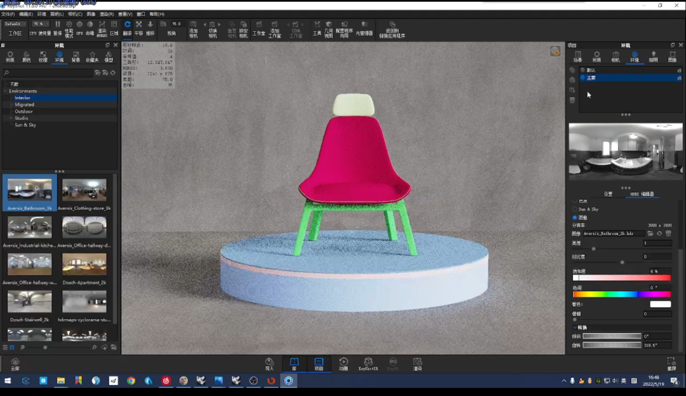Select the 图像 (Image) radio button

click(x=575, y=217)
